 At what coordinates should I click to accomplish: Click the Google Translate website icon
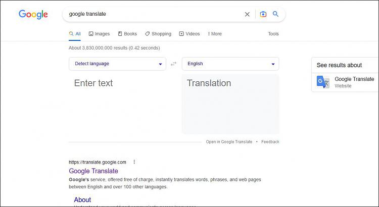323,82
